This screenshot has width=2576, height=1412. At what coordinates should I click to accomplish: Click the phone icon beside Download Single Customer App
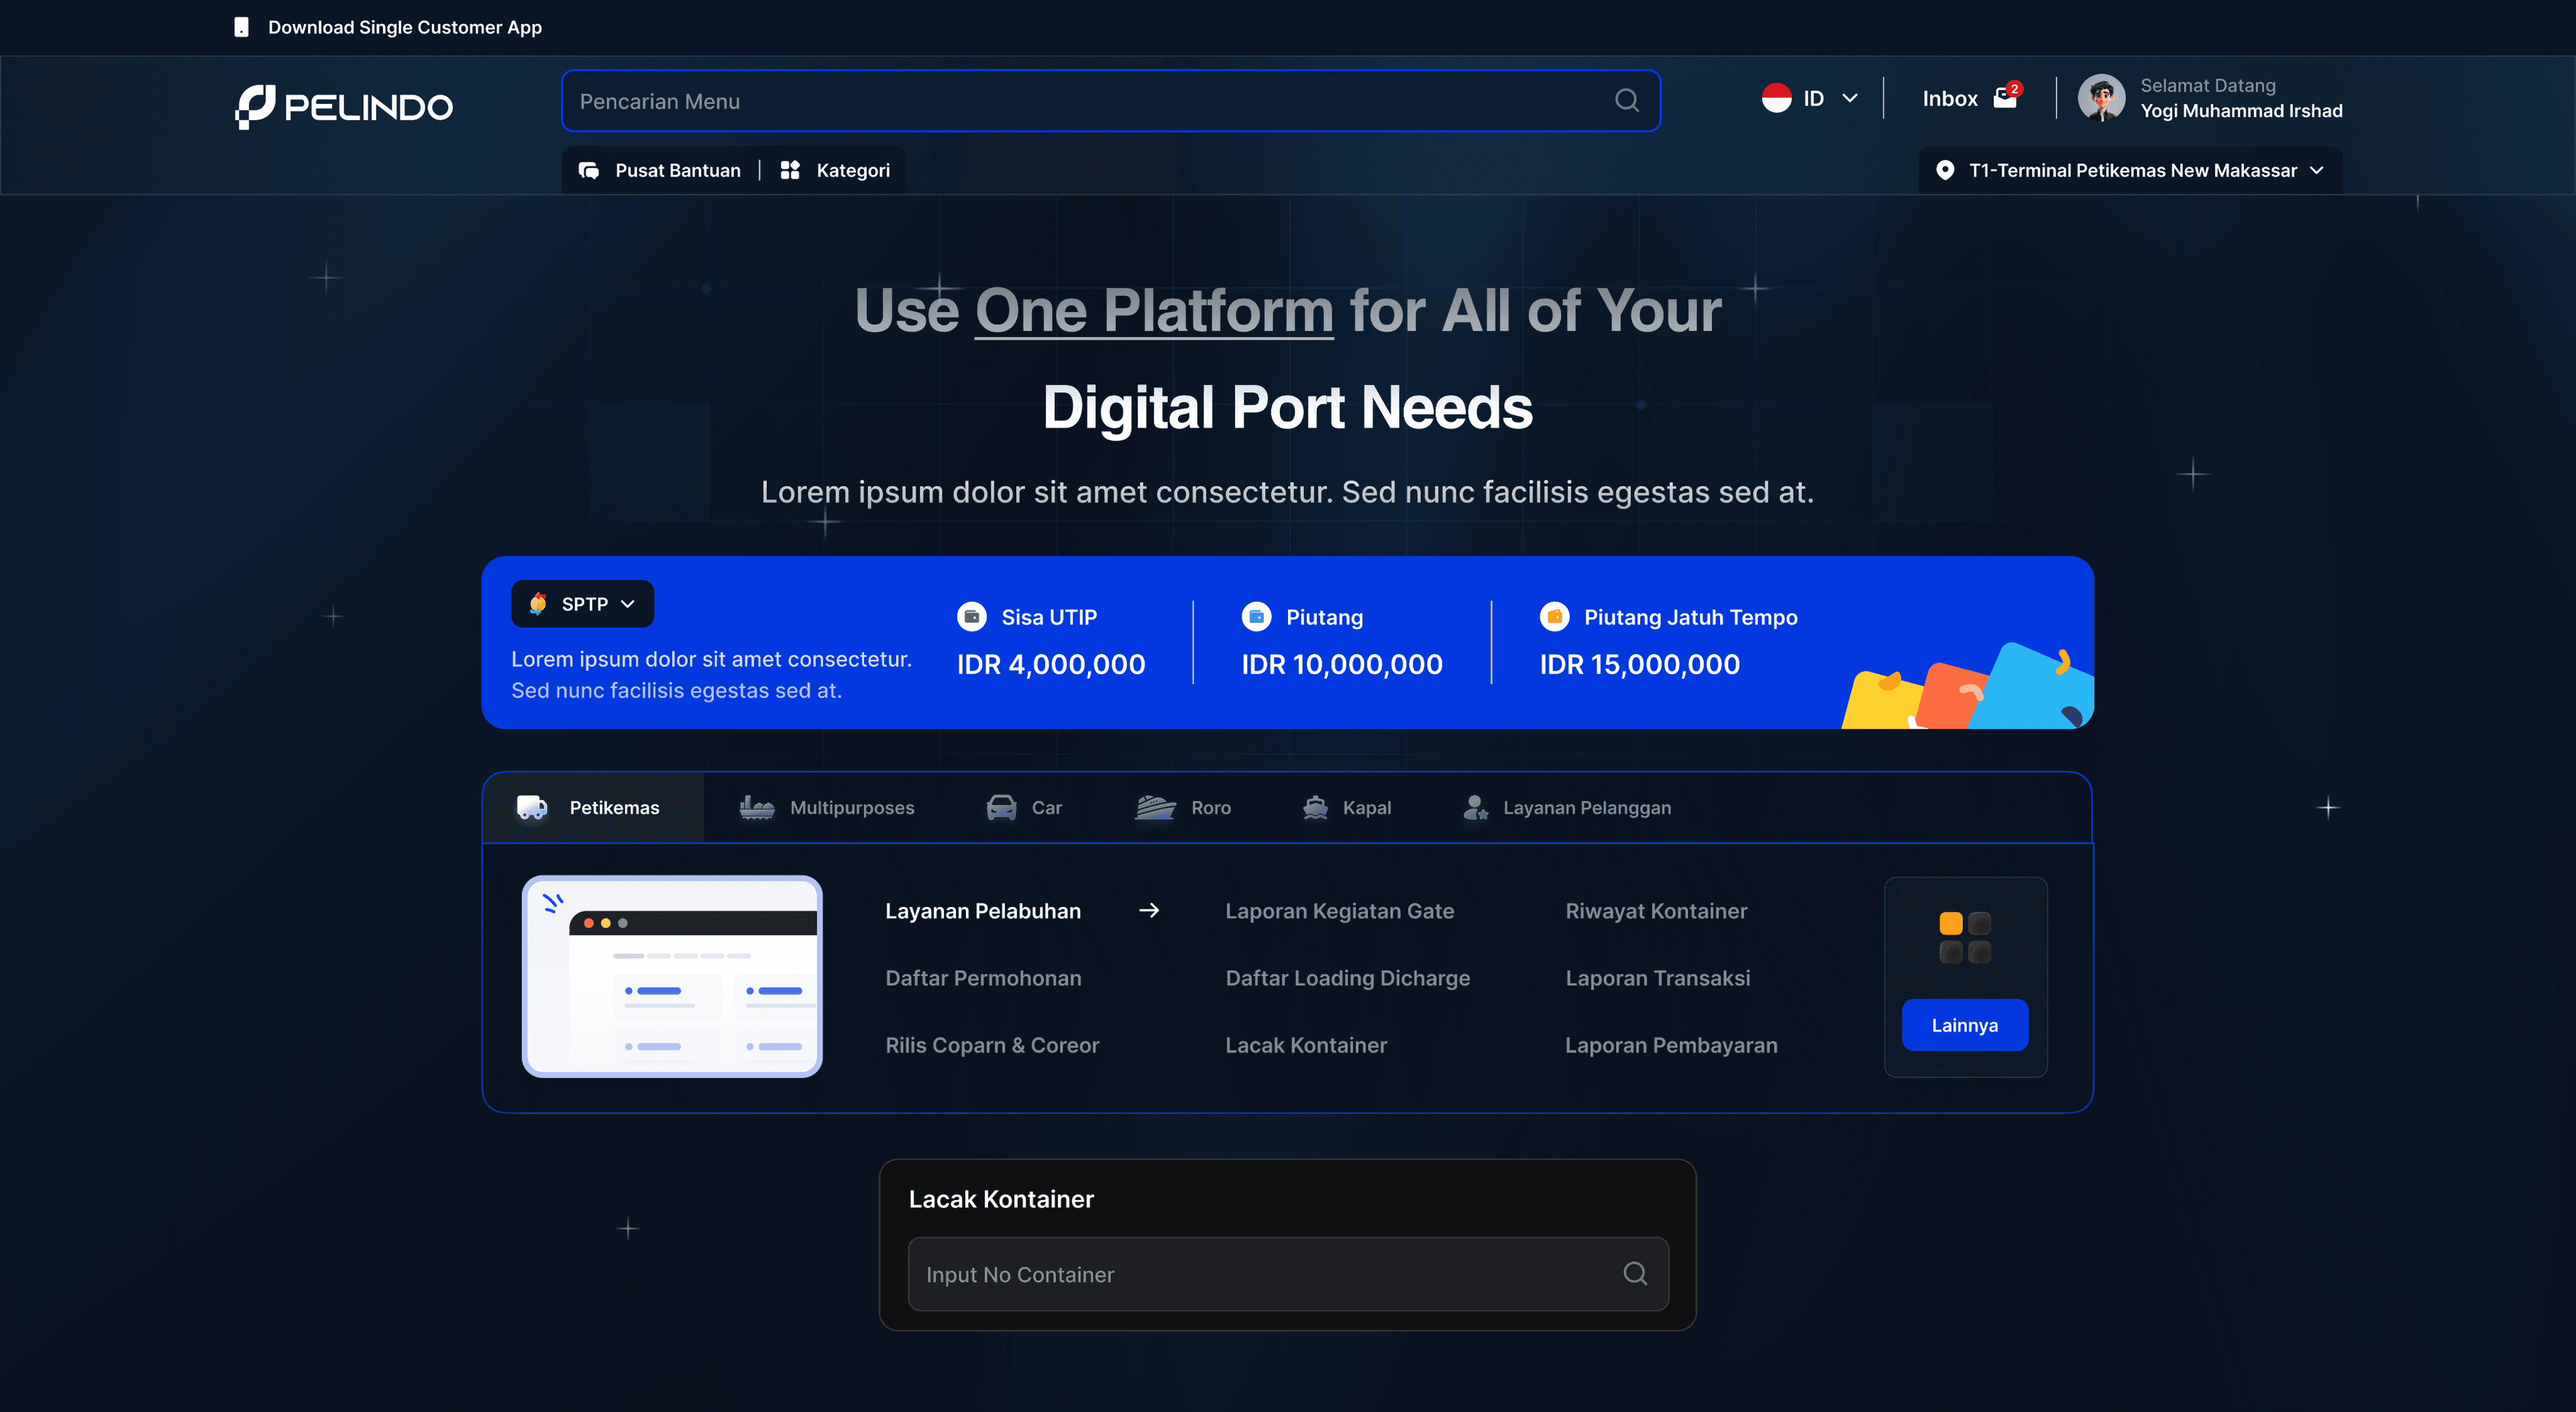pos(241,27)
